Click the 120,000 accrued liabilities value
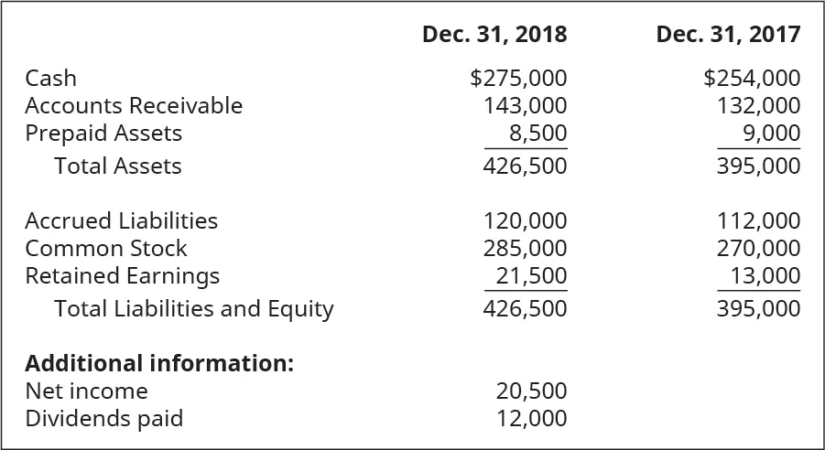Image resolution: width=825 pixels, height=450 pixels. pos(525,221)
